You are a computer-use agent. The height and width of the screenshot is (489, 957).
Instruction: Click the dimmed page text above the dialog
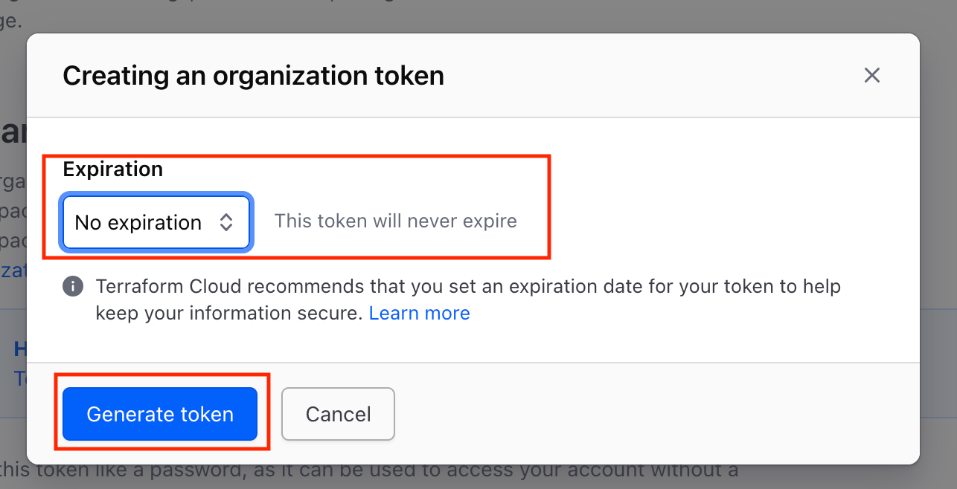11,21
